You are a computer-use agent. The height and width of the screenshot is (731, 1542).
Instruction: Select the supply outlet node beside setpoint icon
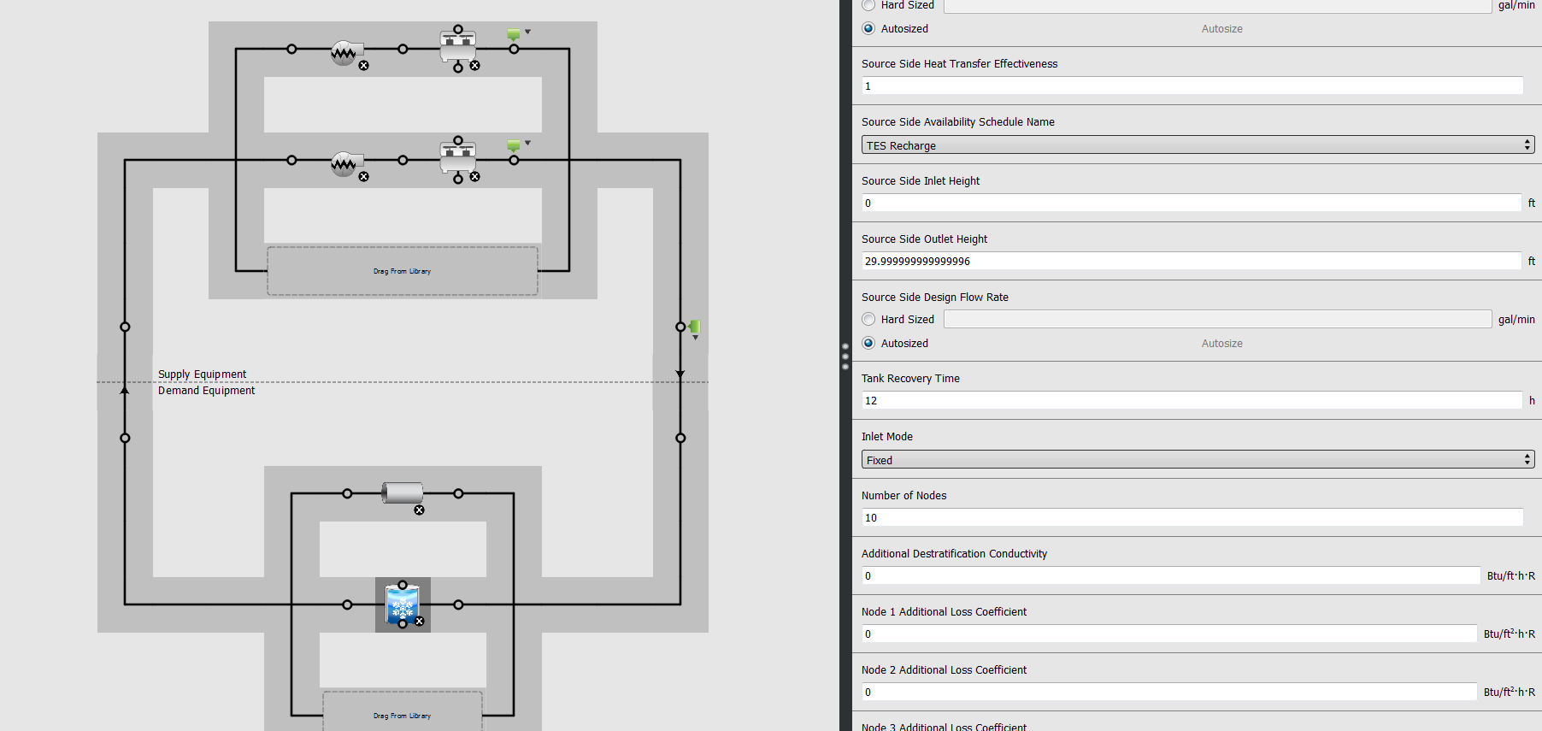pos(680,327)
